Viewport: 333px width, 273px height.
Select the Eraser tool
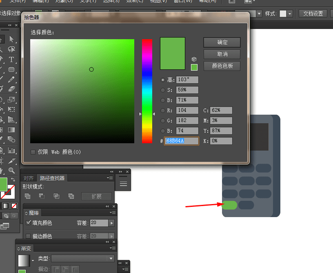(x=11, y=89)
